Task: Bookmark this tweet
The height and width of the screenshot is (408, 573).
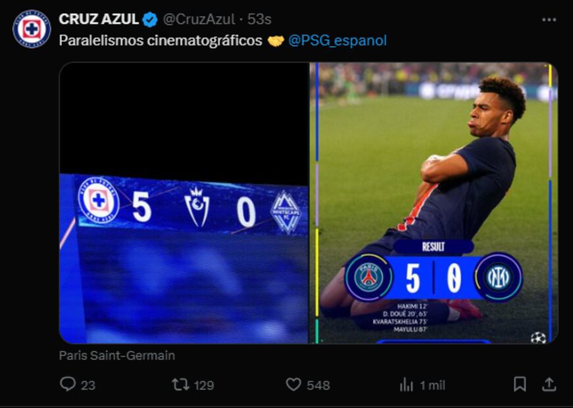Action: pos(520,384)
